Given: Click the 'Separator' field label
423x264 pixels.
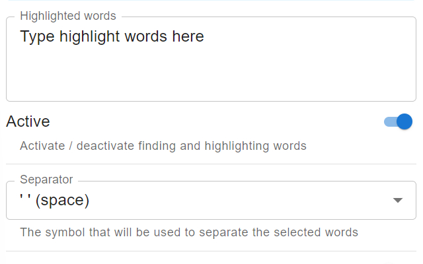Looking at the screenshot, I should click(46, 180).
